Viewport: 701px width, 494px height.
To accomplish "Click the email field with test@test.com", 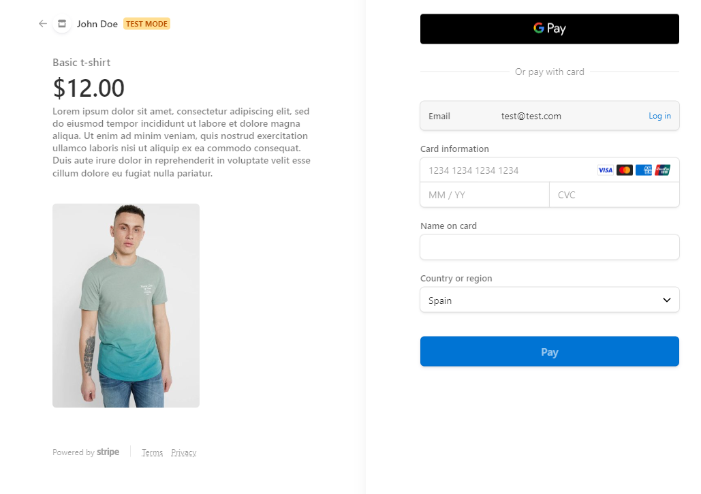I will (x=531, y=116).
